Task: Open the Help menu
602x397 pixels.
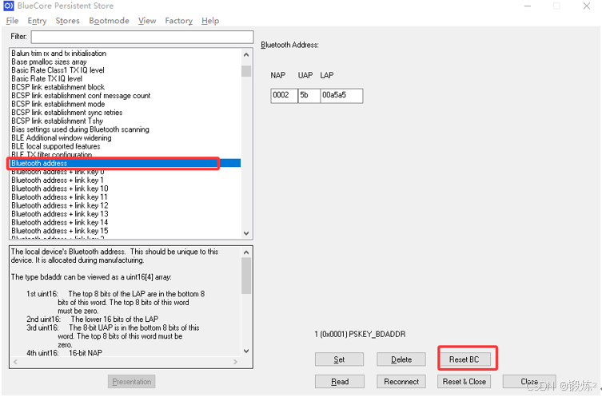Action: (x=210, y=21)
